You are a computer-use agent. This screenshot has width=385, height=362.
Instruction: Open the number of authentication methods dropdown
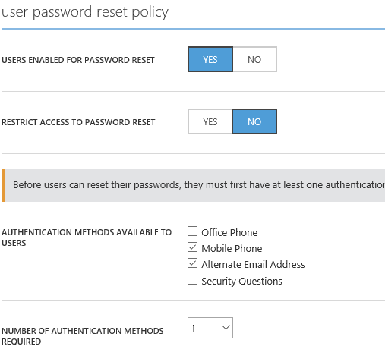click(x=210, y=328)
